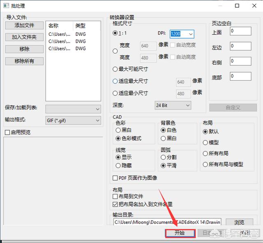This screenshot has height=243, width=263.
Task: Open the 输出格式 GIF dropdown
Action: point(97,120)
